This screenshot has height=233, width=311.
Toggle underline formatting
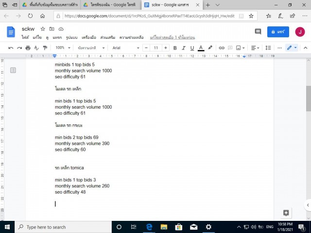[192, 48]
